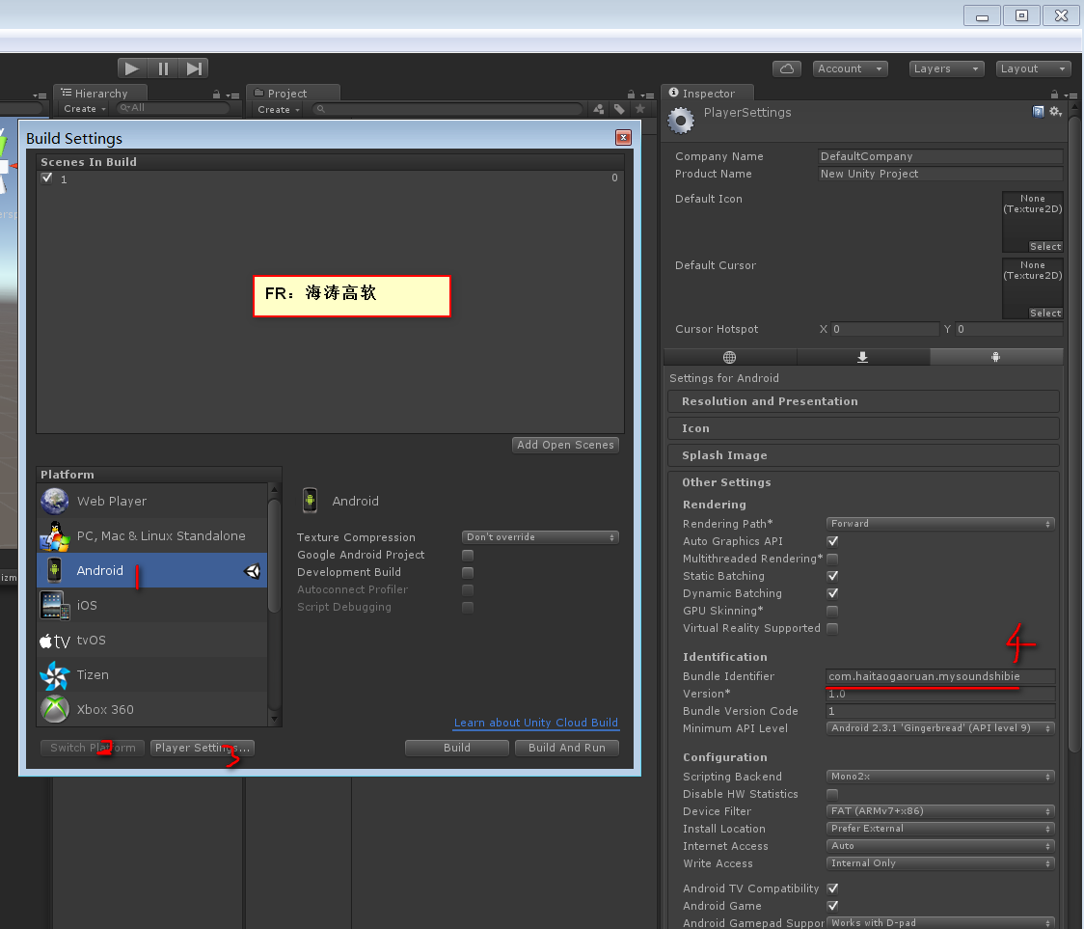Image resolution: width=1084 pixels, height=929 pixels.
Task: Click the Build button
Action: [457, 748]
